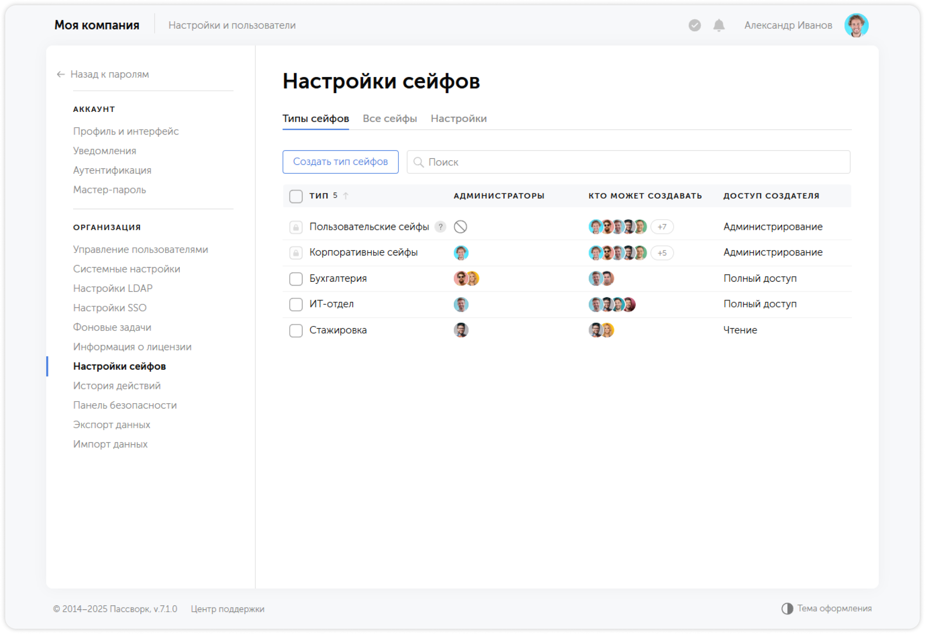Viewport: 925px width, 634px height.
Task: Click the Создать тип сейфов button
Action: [x=340, y=162]
